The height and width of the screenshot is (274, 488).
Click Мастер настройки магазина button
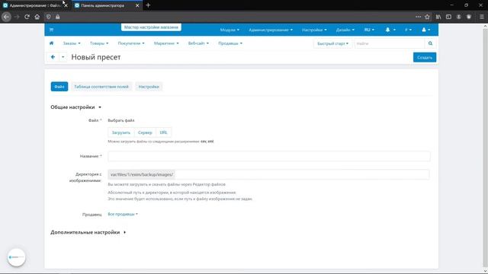(151, 27)
